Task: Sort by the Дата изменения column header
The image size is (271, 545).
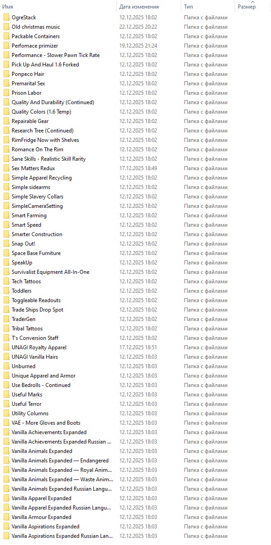Action: (x=149, y=7)
